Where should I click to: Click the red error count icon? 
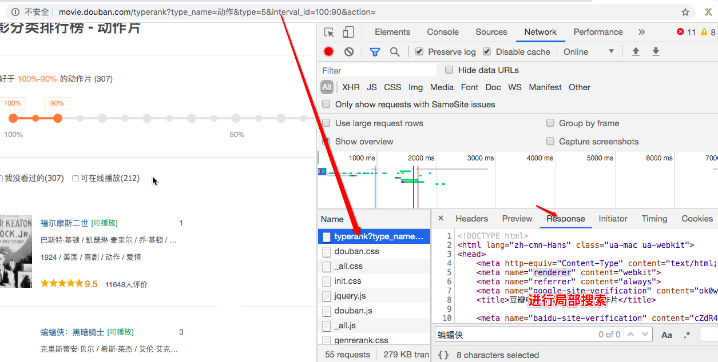[x=680, y=32]
